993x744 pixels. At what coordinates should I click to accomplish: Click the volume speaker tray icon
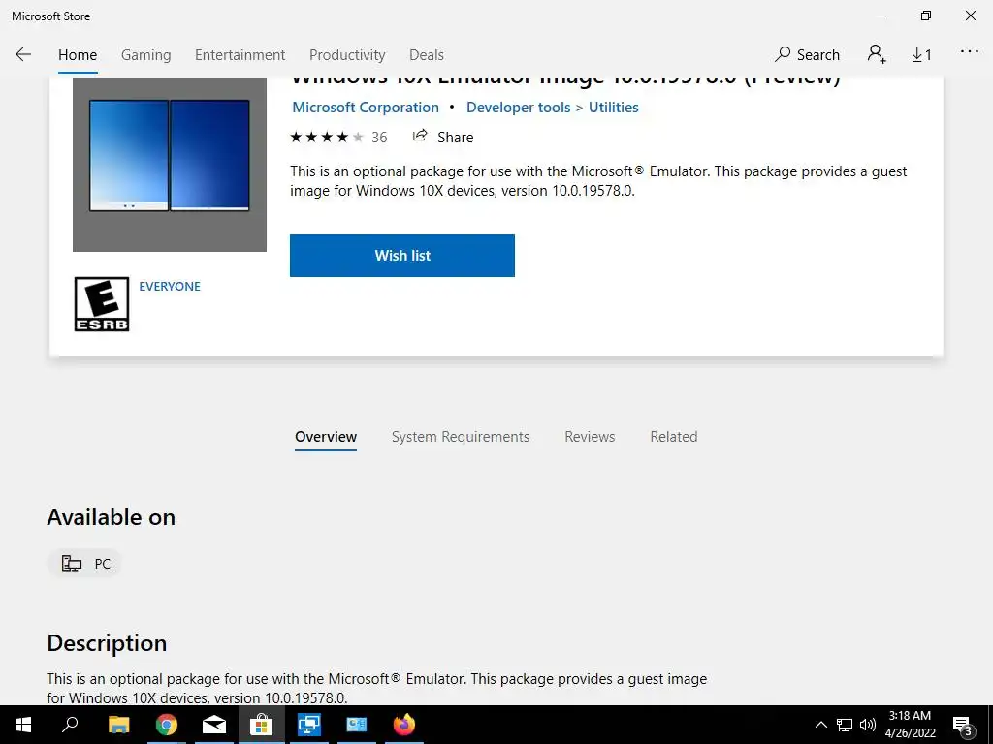[868, 725]
